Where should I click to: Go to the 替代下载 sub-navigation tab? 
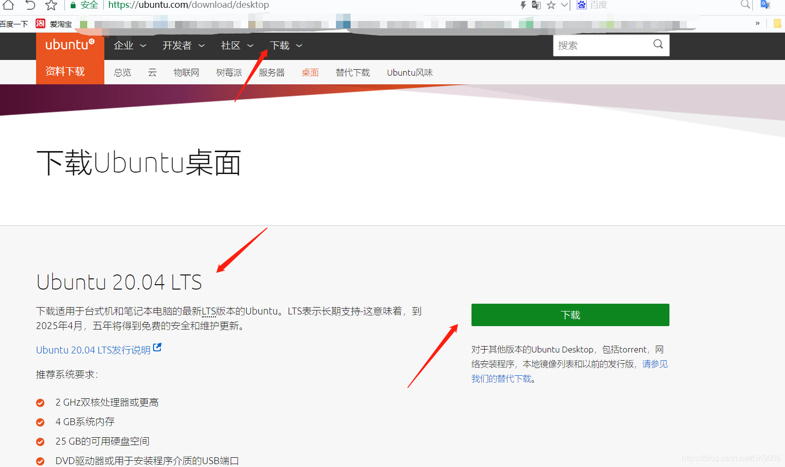pyautogui.click(x=353, y=73)
